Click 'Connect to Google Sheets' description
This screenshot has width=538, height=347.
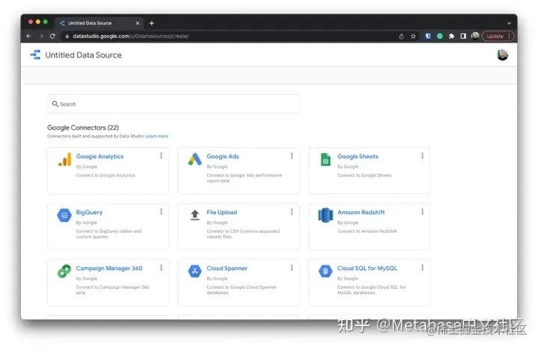click(x=365, y=175)
